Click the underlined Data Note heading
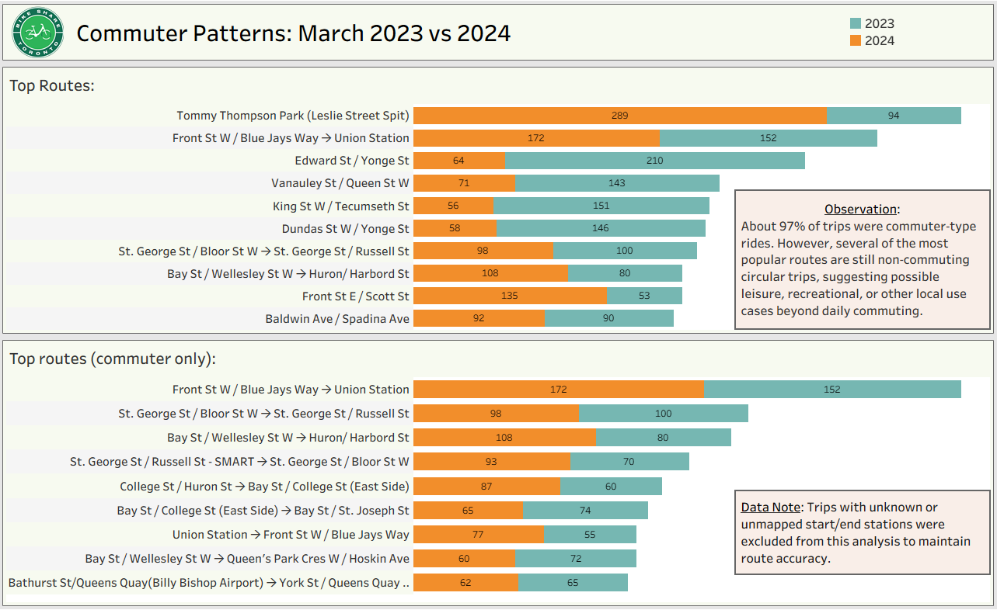This screenshot has width=997, height=610. 770,508
